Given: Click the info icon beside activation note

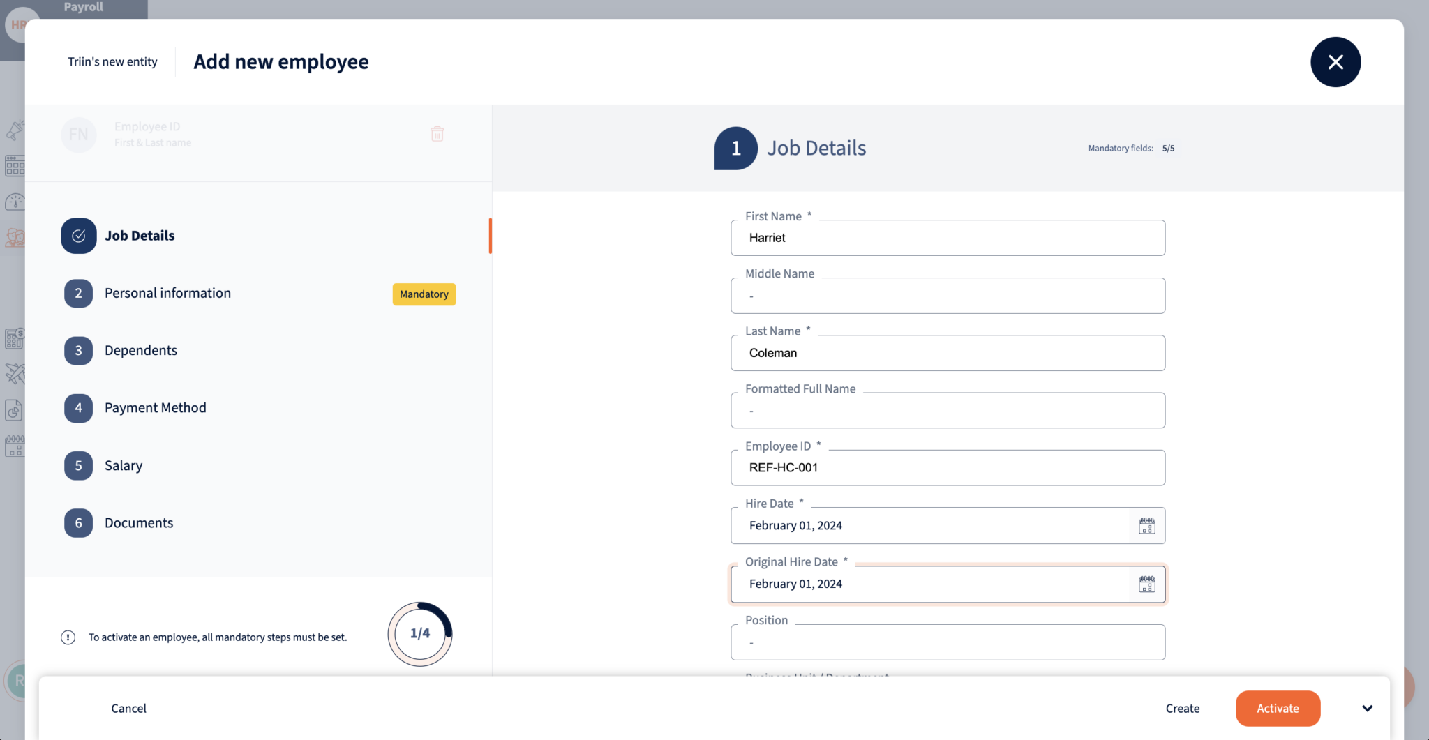Looking at the screenshot, I should point(68,637).
